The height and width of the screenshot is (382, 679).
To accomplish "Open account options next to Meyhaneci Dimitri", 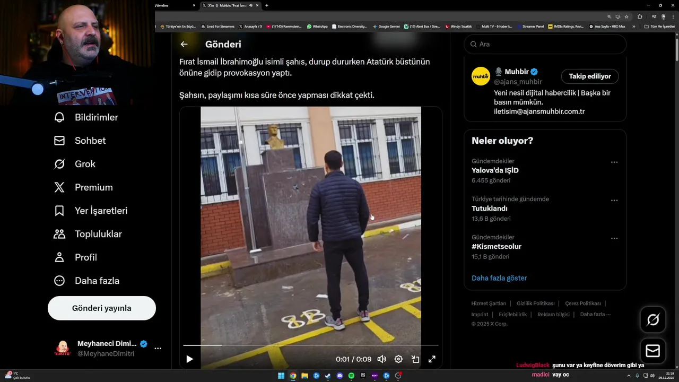I will pyautogui.click(x=158, y=349).
